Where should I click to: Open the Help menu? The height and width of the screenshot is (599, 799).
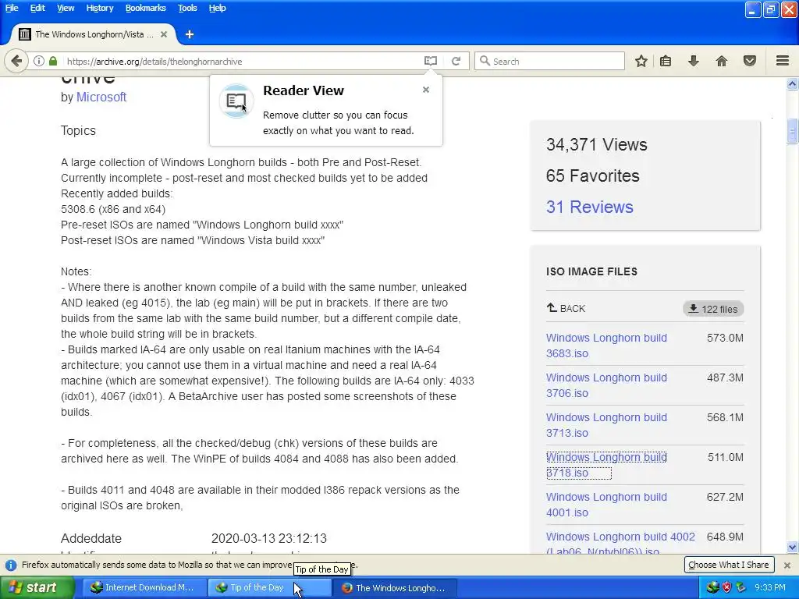tap(217, 8)
